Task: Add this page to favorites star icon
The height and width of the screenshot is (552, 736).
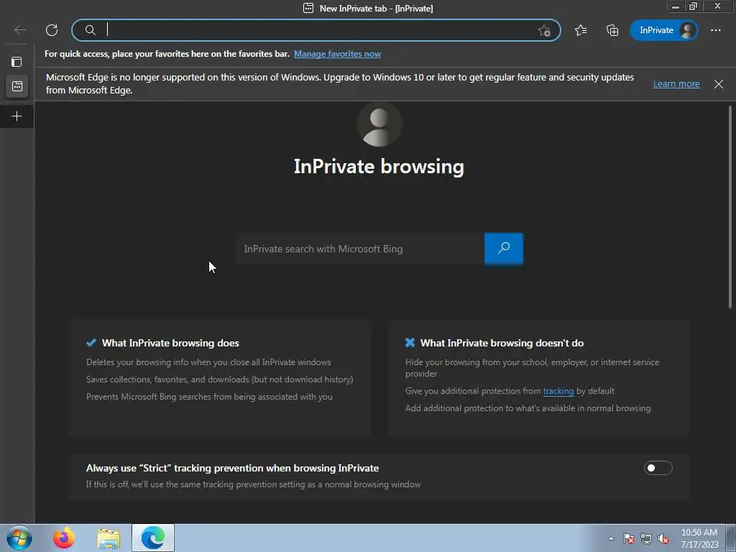Action: pyautogui.click(x=544, y=30)
